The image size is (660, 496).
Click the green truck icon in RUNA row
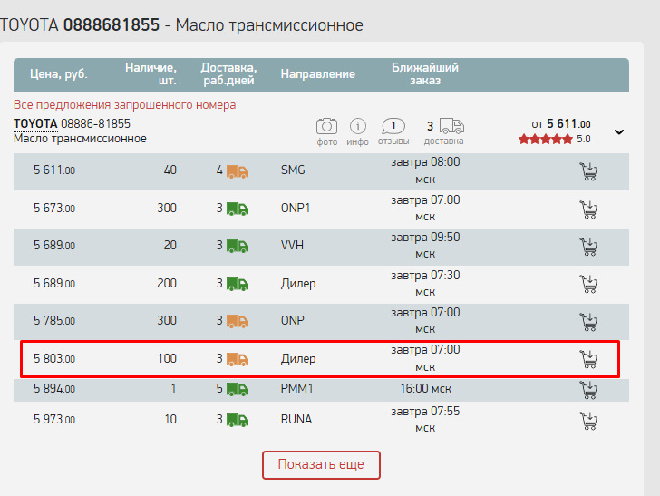(x=238, y=420)
